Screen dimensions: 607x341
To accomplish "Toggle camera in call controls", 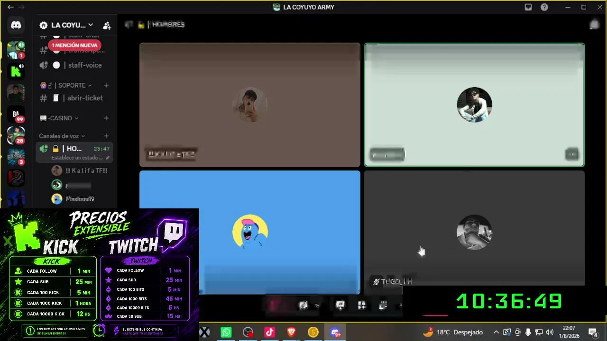I will (303, 305).
